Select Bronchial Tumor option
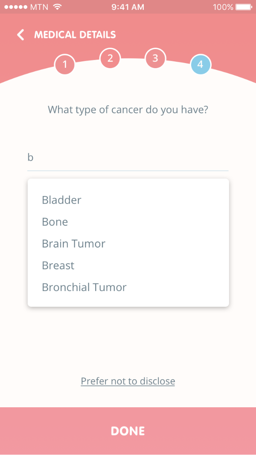The height and width of the screenshot is (455, 256). tap(84, 287)
